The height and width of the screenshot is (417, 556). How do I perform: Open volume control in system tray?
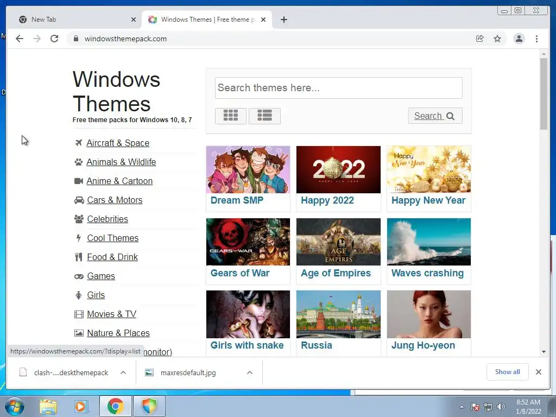[x=501, y=407]
